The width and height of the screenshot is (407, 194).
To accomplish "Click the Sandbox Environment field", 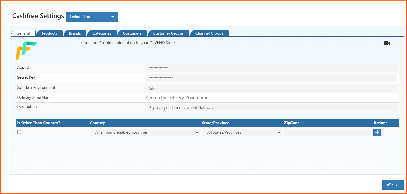I will pyautogui.click(x=271, y=89).
